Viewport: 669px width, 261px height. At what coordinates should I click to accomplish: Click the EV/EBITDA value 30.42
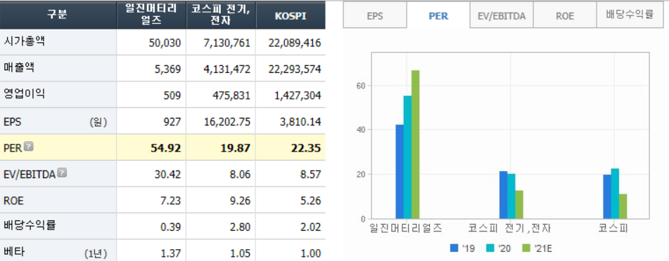167,175
